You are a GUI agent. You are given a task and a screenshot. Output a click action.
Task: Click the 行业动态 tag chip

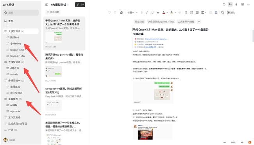click(140, 22)
